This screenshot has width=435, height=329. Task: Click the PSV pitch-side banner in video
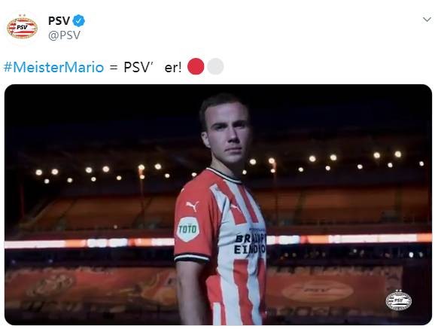click(x=318, y=290)
